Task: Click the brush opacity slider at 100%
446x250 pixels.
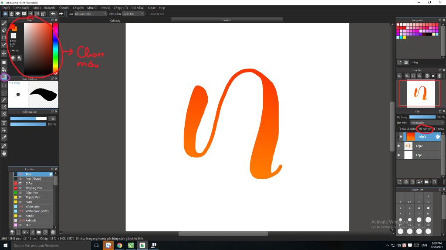Action: coord(28,125)
